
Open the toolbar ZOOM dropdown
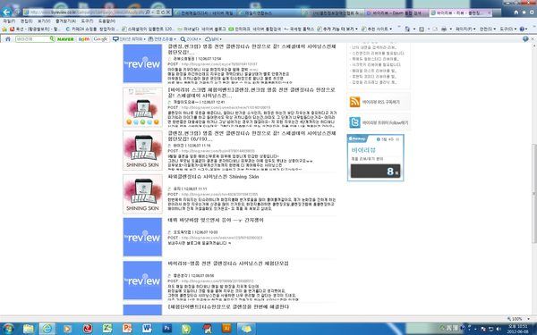coord(191,39)
